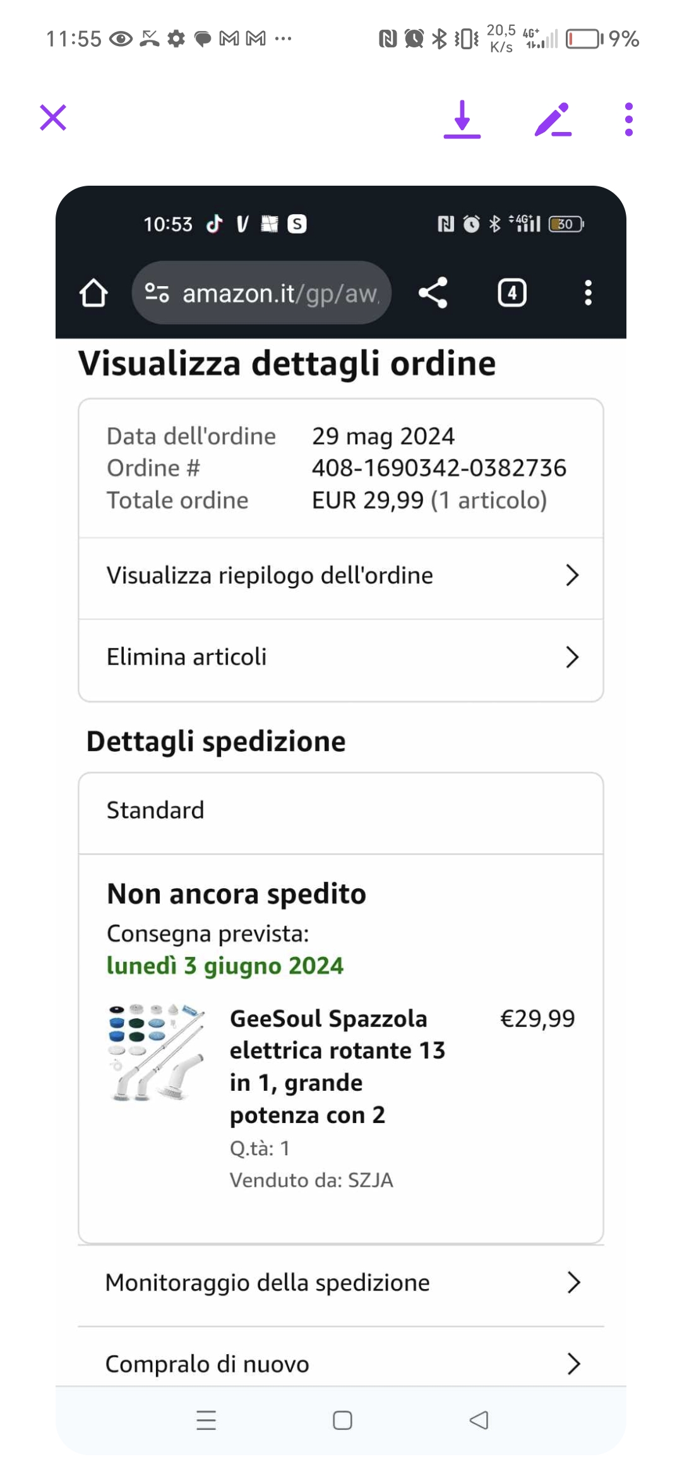The image size is (682, 1478).
Task: Close the image viewer with the X
Action: coord(53,118)
